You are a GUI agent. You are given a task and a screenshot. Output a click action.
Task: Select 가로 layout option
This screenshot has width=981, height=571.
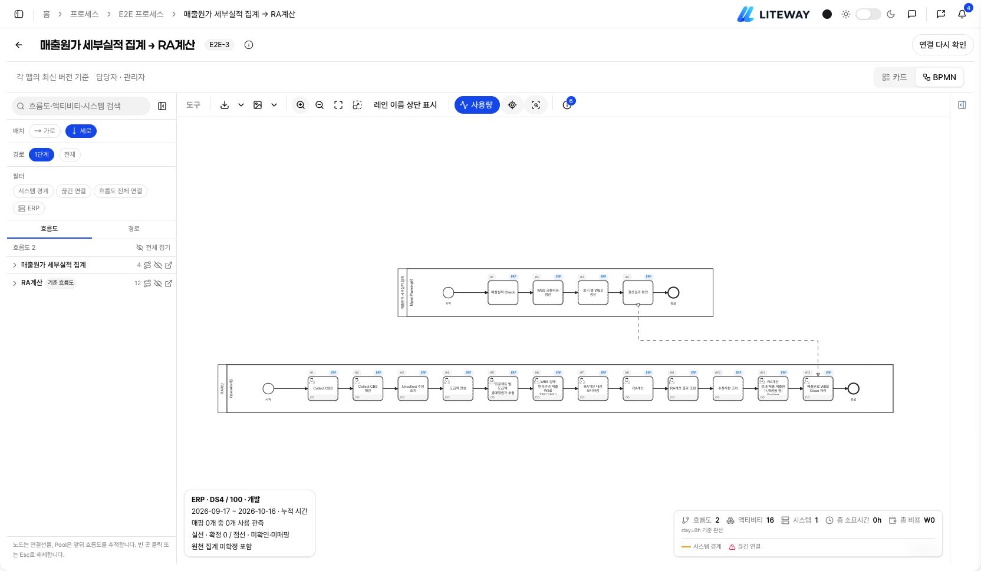(45, 131)
